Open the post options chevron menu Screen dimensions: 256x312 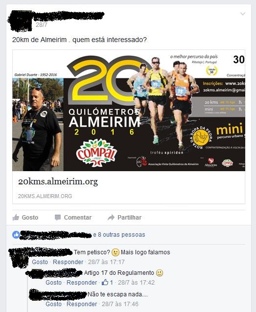pos(242,14)
